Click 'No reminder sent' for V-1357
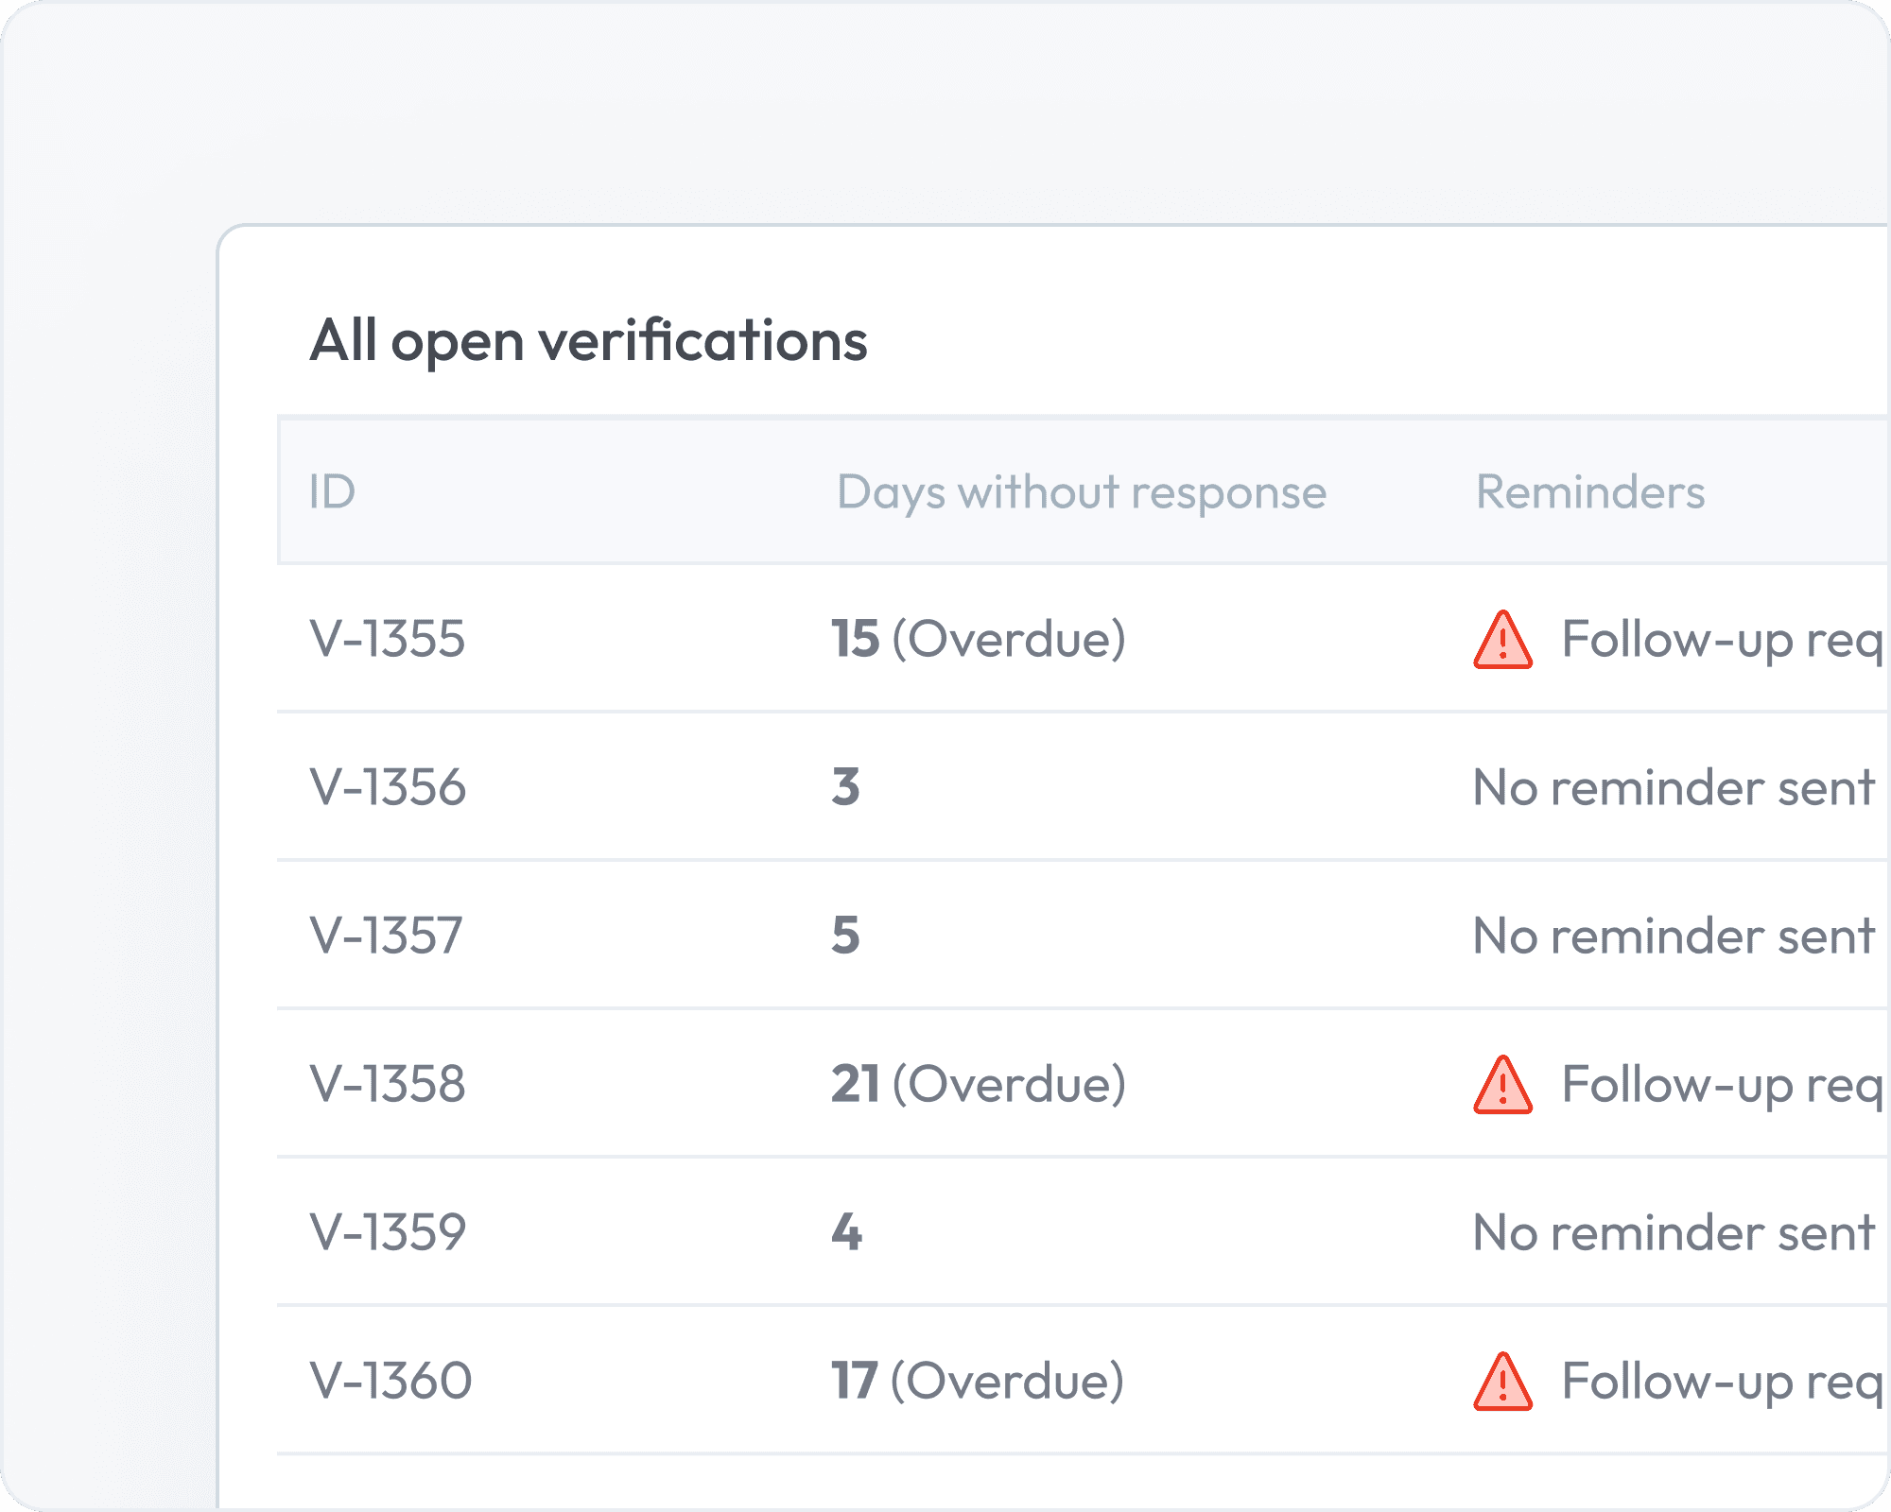This screenshot has height=1512, width=1891. (1674, 936)
